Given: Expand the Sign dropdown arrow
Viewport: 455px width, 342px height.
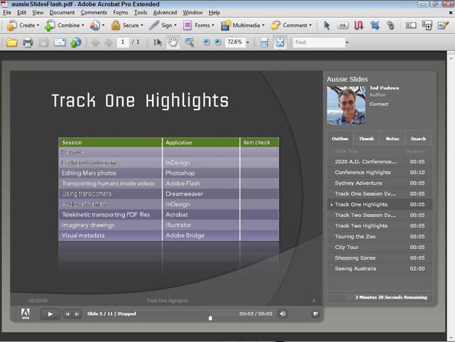Looking at the screenshot, I should [175, 25].
